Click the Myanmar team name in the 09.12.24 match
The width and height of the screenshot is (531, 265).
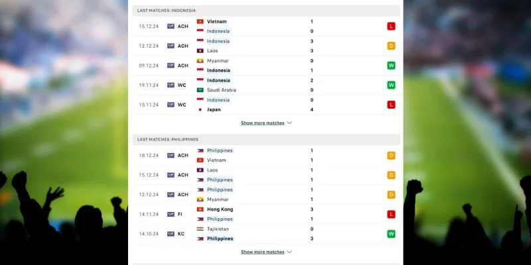(218, 61)
